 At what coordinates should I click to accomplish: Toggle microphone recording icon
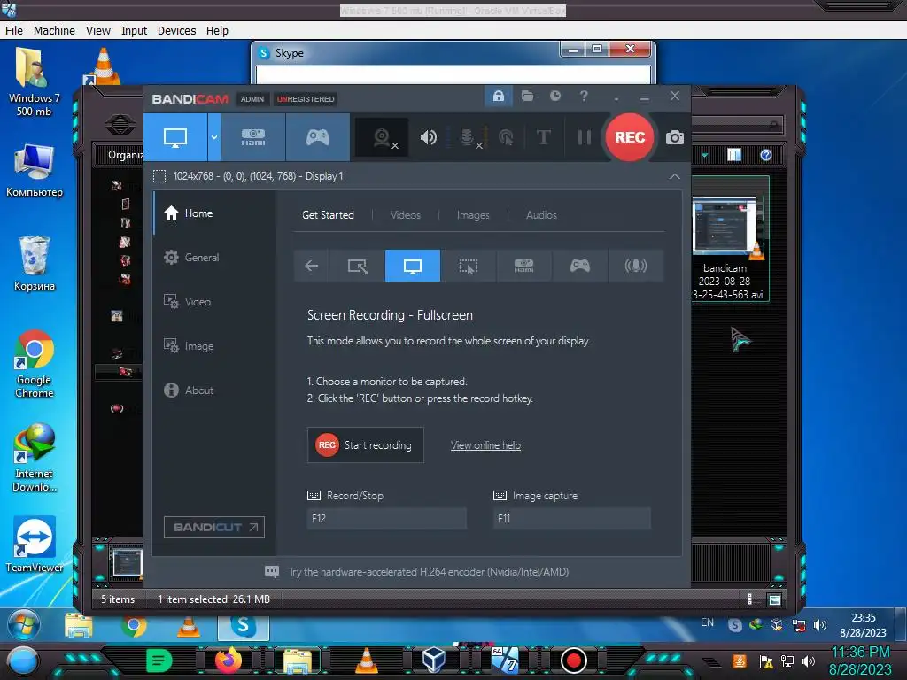468,137
